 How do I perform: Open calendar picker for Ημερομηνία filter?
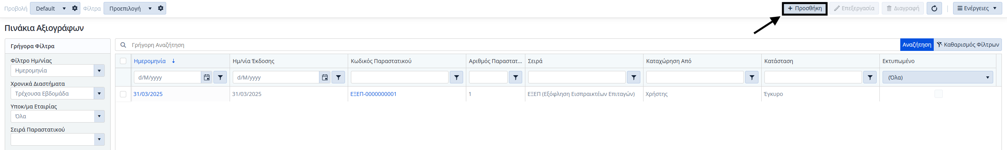pyautogui.click(x=207, y=78)
